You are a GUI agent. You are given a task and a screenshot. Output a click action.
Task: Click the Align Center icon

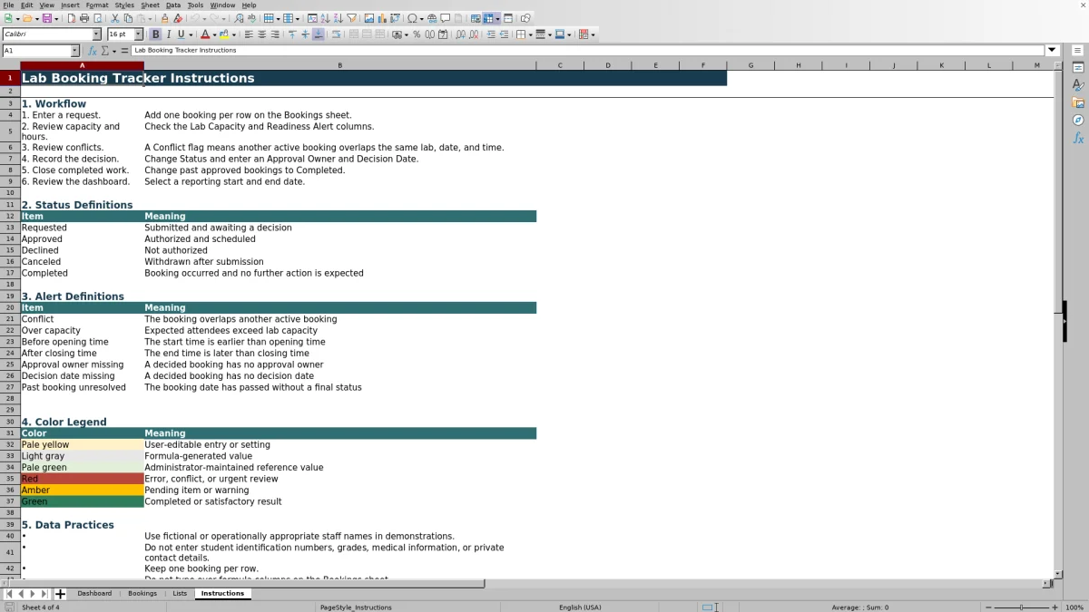[261, 34]
